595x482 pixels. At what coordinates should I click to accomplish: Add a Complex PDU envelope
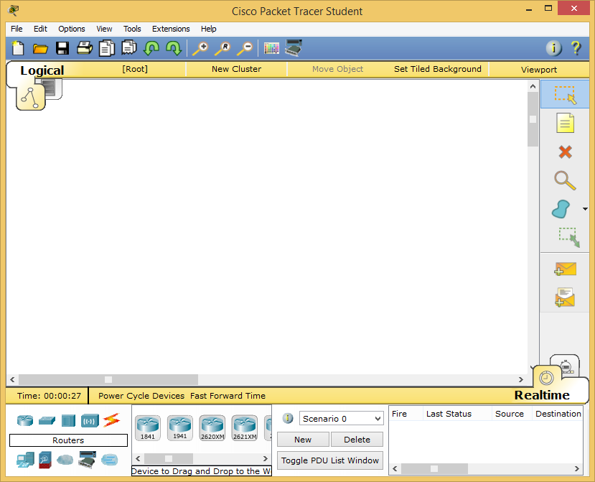pyautogui.click(x=565, y=297)
